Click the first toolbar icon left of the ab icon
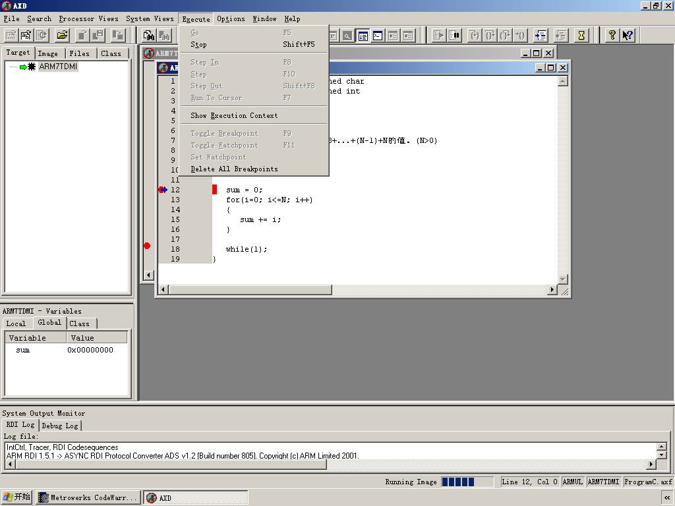Image resolution: width=675 pixels, height=506 pixels. click(x=11, y=35)
